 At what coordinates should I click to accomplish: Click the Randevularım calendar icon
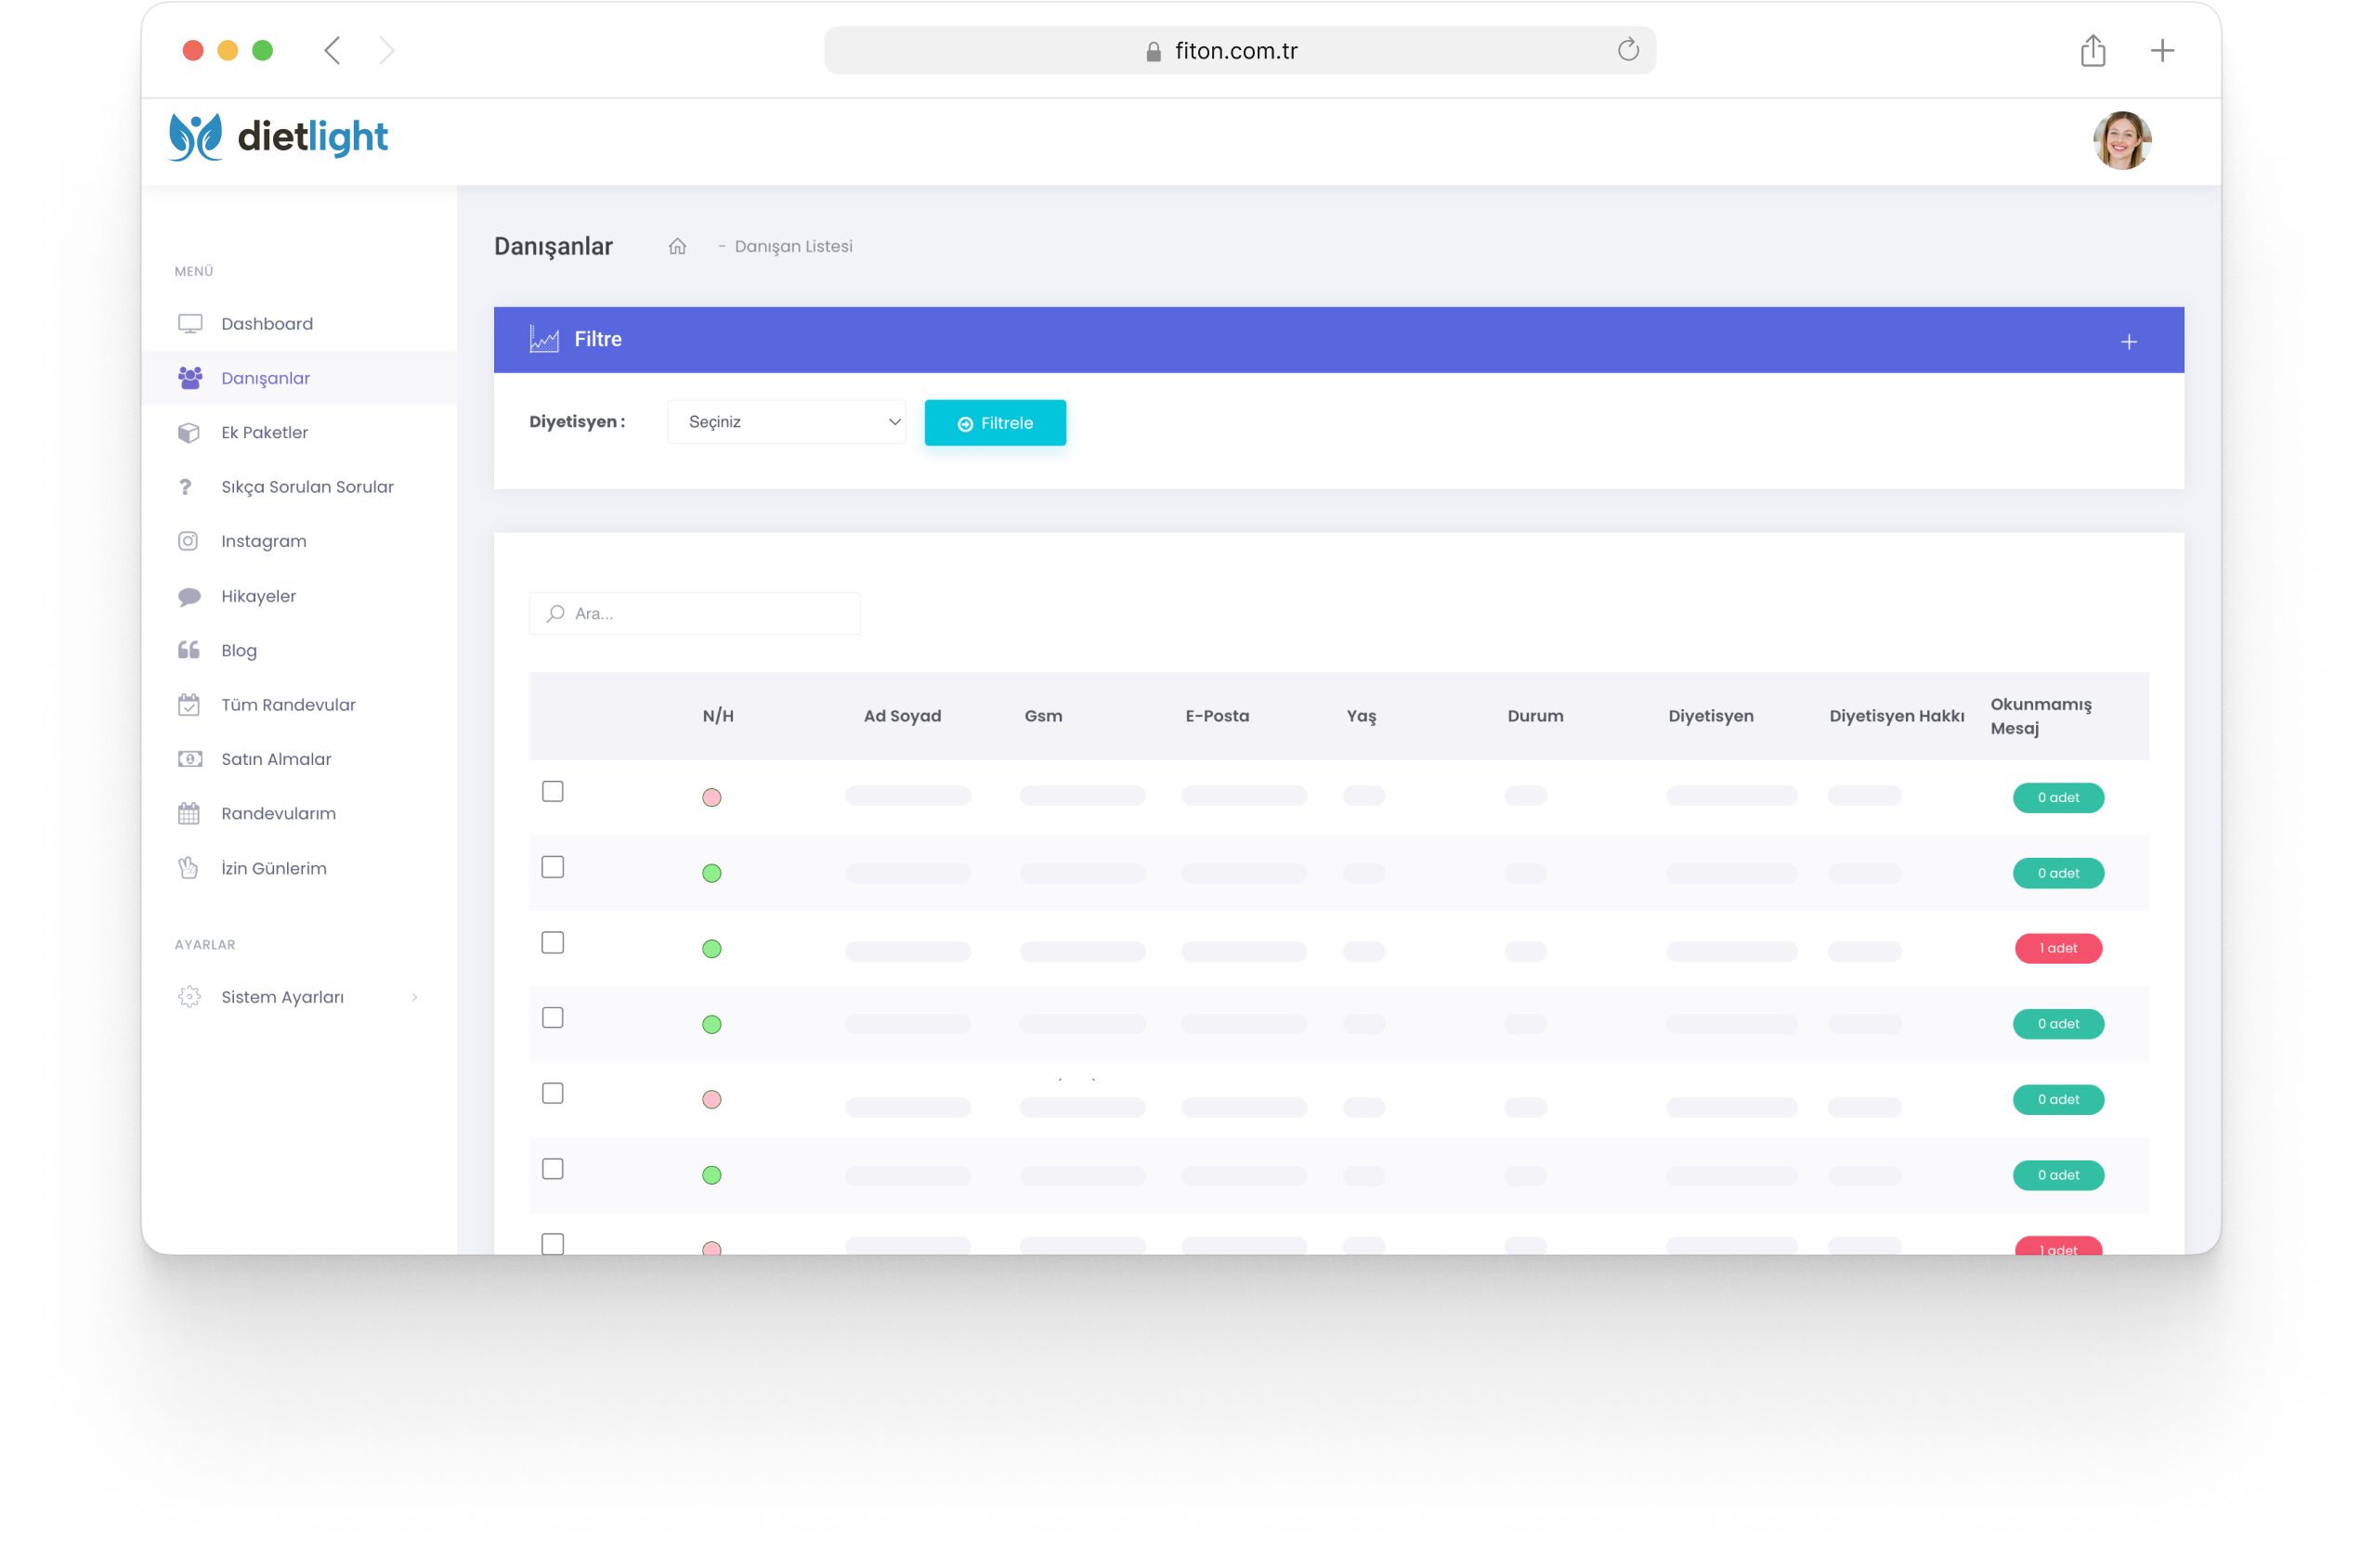pyautogui.click(x=189, y=814)
